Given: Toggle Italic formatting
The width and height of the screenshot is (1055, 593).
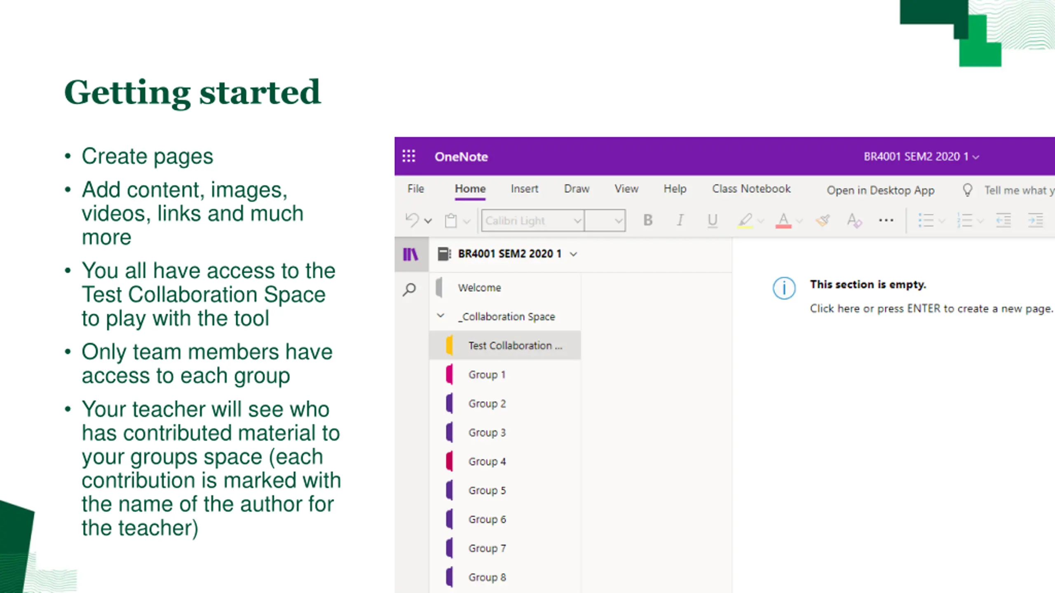Looking at the screenshot, I should click(680, 220).
